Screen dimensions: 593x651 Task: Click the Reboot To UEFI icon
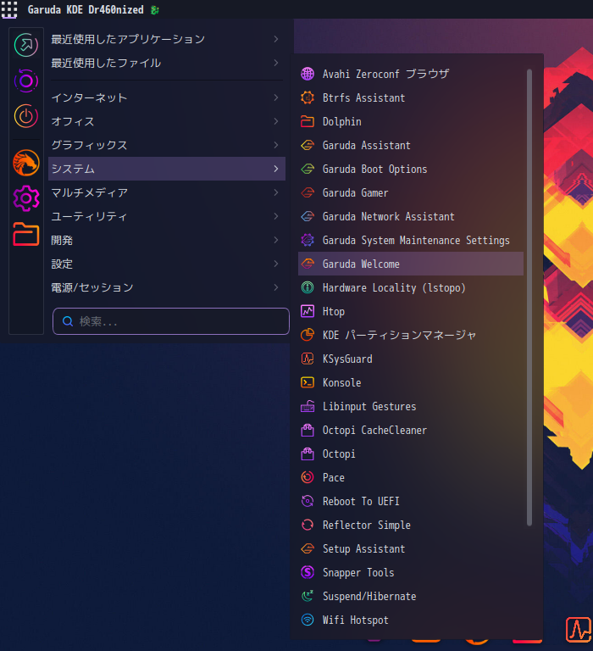point(308,501)
